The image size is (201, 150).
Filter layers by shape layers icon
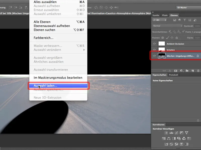tap(190, 20)
